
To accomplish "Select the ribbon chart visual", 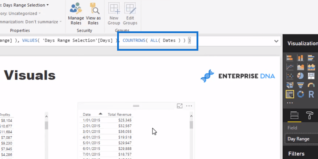I will [311, 67].
